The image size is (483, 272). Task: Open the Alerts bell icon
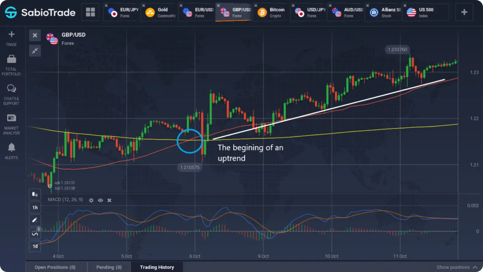pos(11,147)
